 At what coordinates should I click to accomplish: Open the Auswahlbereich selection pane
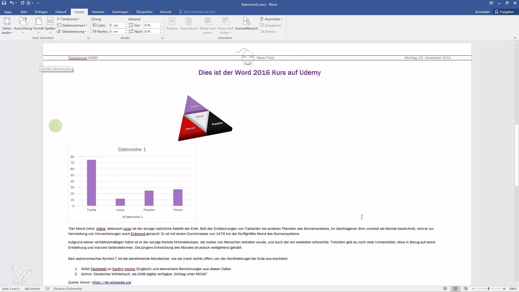(x=247, y=24)
